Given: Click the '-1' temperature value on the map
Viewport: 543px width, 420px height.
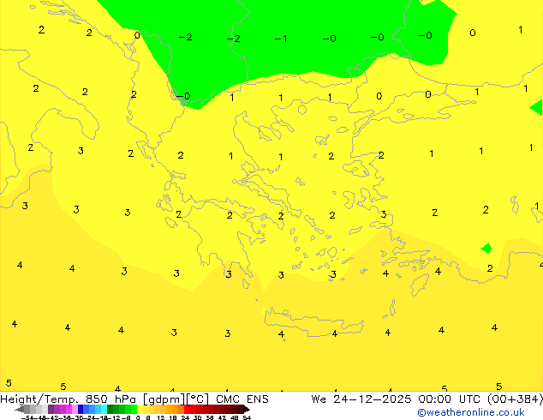Looking at the screenshot, I should (281, 39).
